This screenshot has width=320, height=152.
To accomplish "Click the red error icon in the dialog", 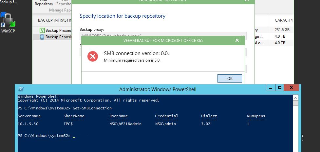I will (93, 56).
